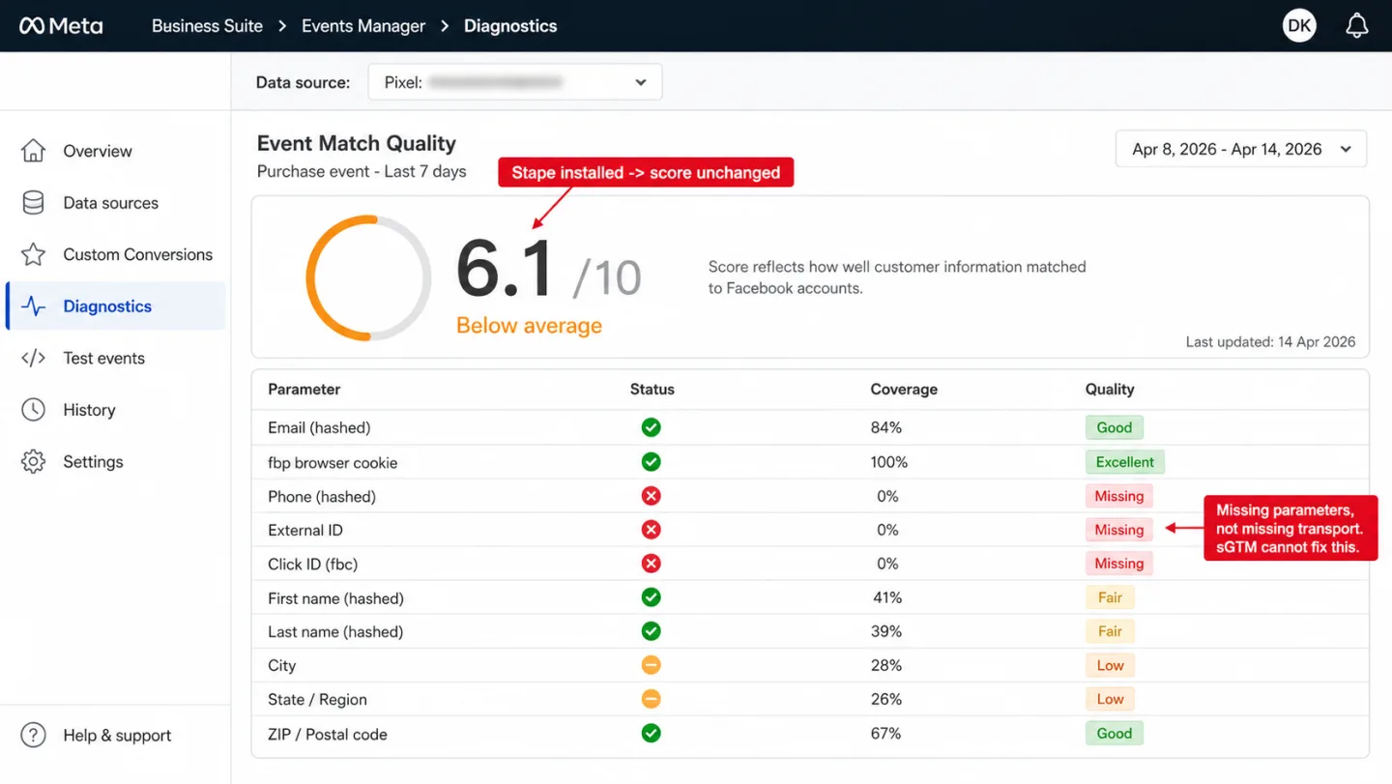Open the Apr 8 - Apr 14 date range picker
This screenshot has height=784, width=1392.
[x=1241, y=149]
